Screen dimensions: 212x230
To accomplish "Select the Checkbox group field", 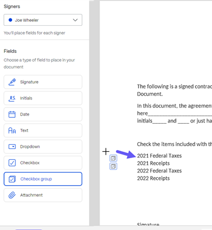I will [43, 179].
